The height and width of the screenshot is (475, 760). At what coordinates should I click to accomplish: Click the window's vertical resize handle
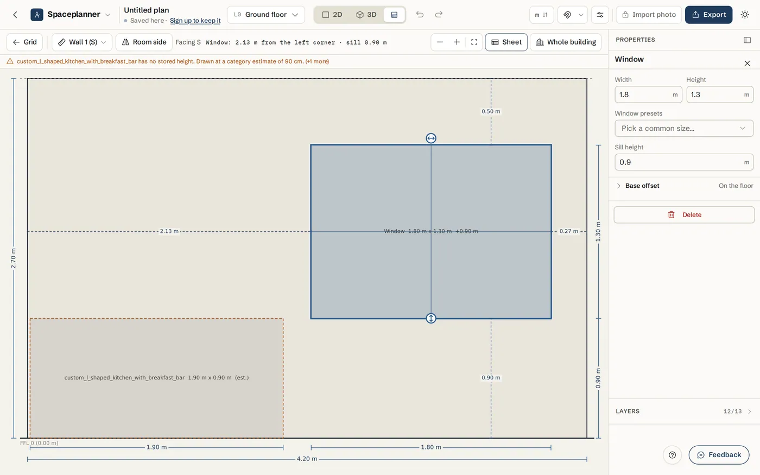(x=431, y=319)
